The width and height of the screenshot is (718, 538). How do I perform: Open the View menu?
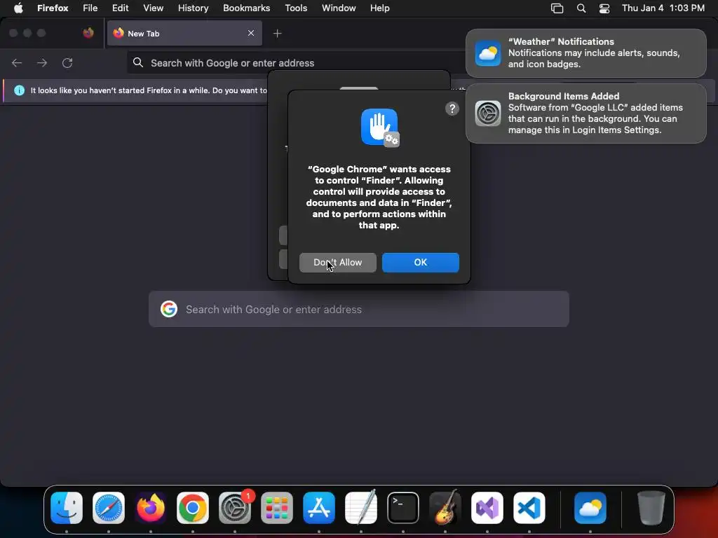coord(153,8)
